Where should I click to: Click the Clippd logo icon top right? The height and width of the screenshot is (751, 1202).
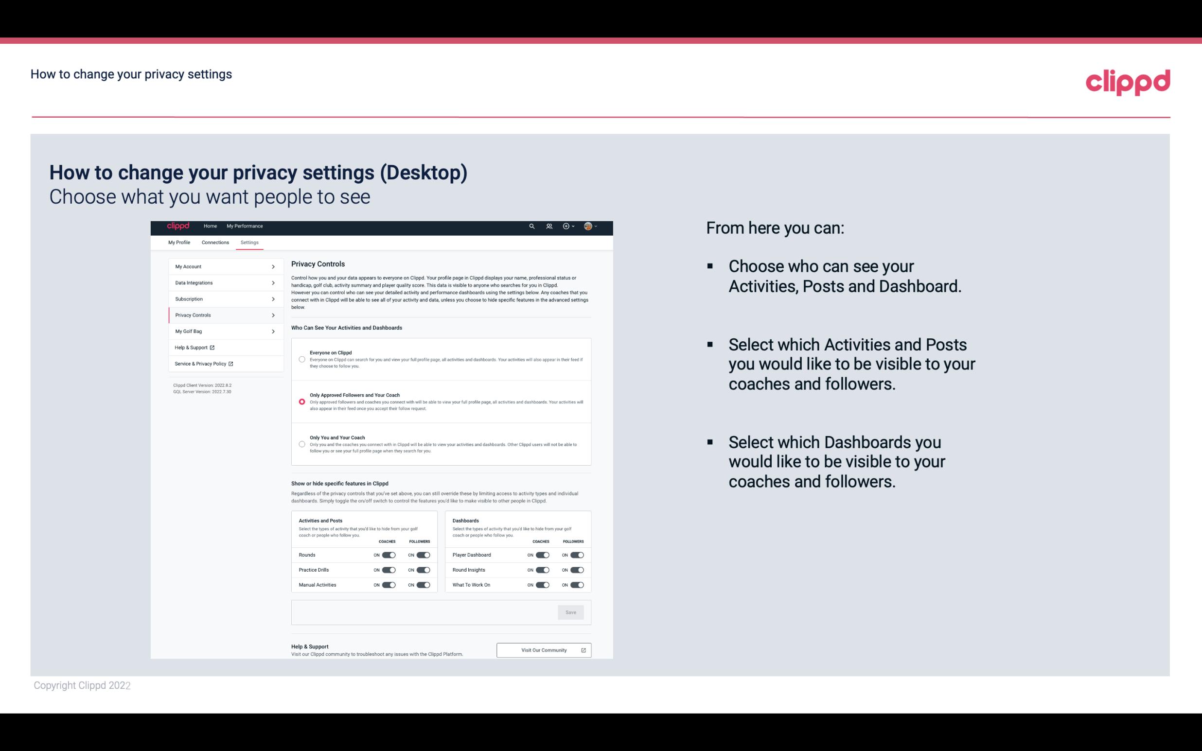click(x=1128, y=81)
